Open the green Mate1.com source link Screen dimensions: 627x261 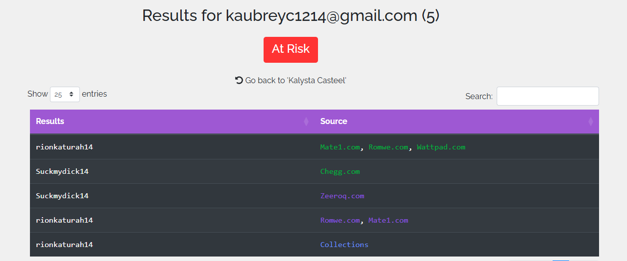[340, 147]
